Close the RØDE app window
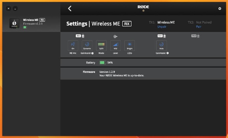 click(x=9, y=9)
